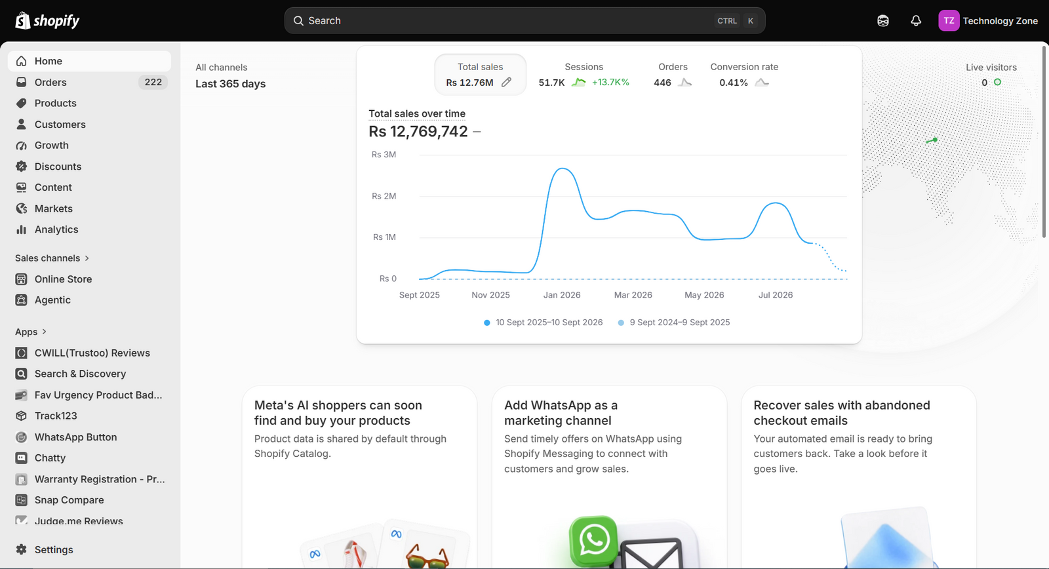Image resolution: width=1049 pixels, height=569 pixels.
Task: Click the Orders inbox icon
Action: pos(22,82)
